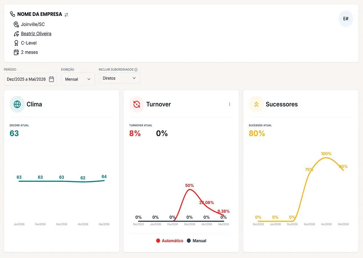This screenshot has width=363, height=258.
Task: Click the calendar icon beside 2 meses
Action: point(16,52)
